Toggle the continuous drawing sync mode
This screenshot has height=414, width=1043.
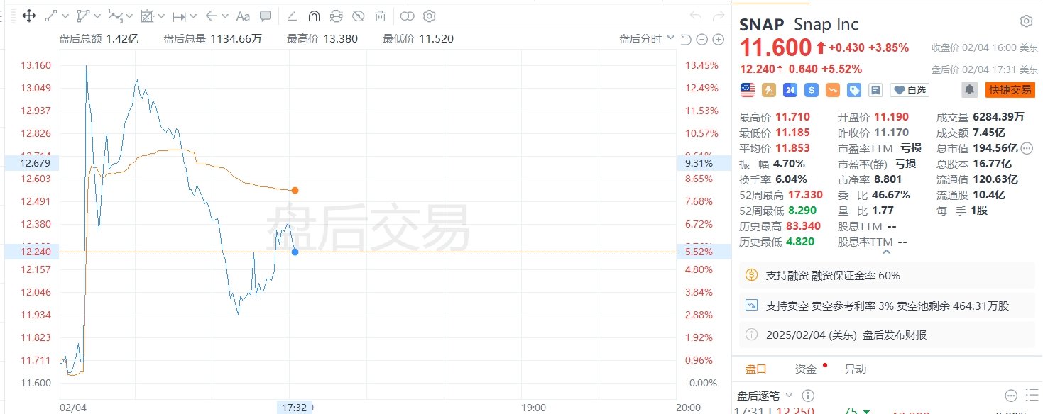coord(337,16)
